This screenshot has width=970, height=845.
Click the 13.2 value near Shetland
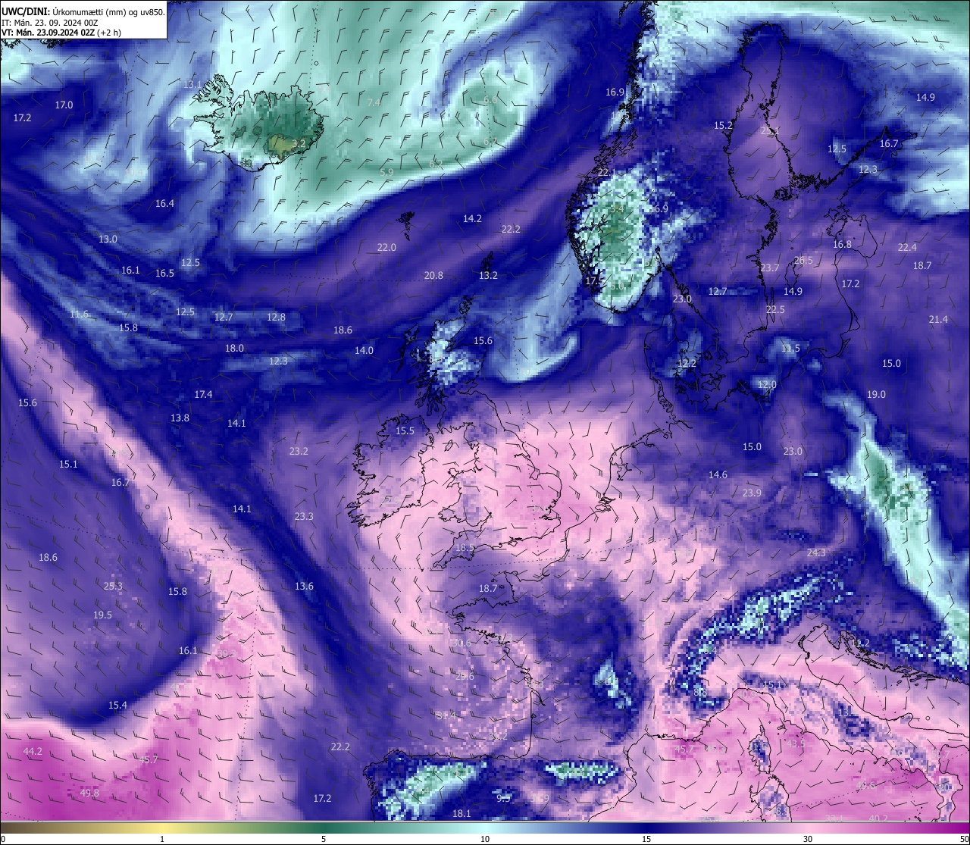pyautogui.click(x=488, y=275)
